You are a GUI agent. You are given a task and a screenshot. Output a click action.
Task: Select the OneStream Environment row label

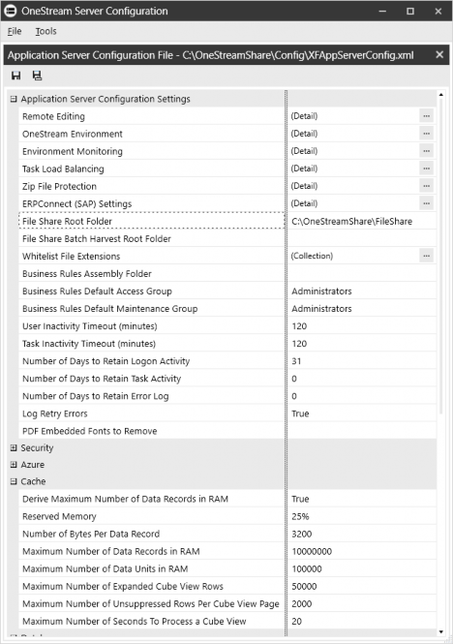coord(73,134)
